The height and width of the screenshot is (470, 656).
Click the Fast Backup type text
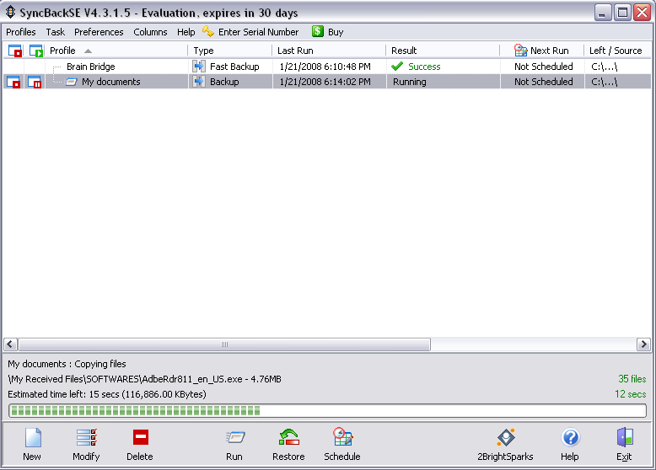(x=234, y=67)
